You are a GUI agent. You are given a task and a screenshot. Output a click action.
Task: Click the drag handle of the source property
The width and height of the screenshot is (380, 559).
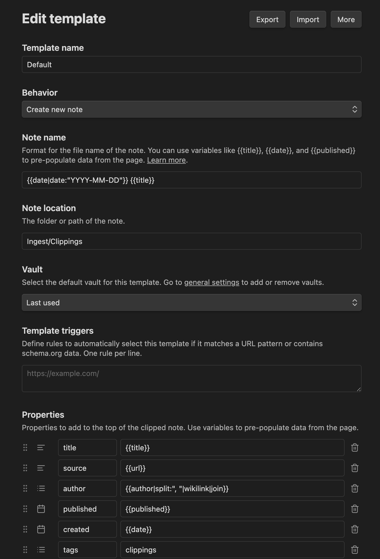tap(25, 468)
